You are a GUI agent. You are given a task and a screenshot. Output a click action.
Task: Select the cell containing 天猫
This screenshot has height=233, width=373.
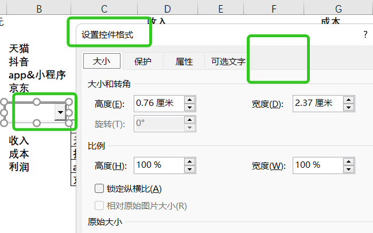pos(20,49)
